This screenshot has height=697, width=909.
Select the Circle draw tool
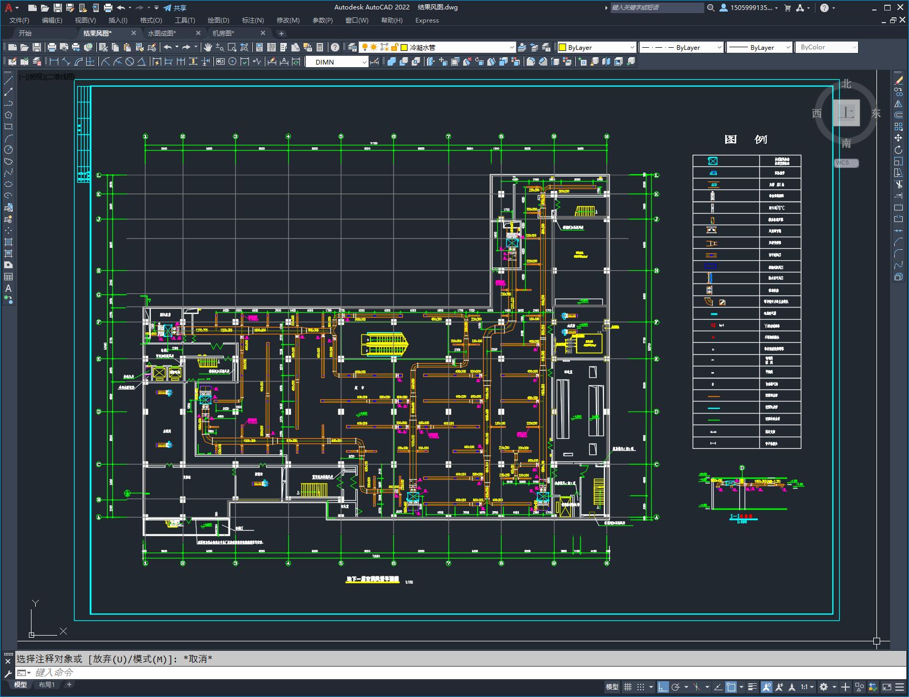click(x=8, y=150)
